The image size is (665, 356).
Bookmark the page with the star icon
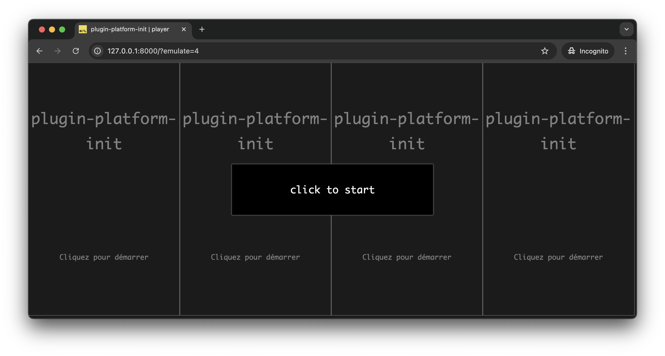pyautogui.click(x=545, y=51)
